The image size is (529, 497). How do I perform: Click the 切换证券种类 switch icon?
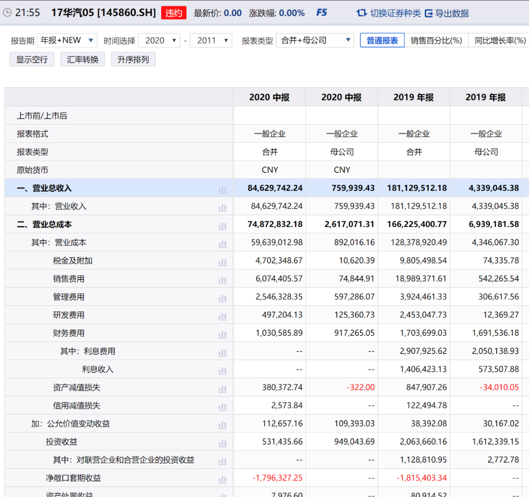click(x=361, y=13)
